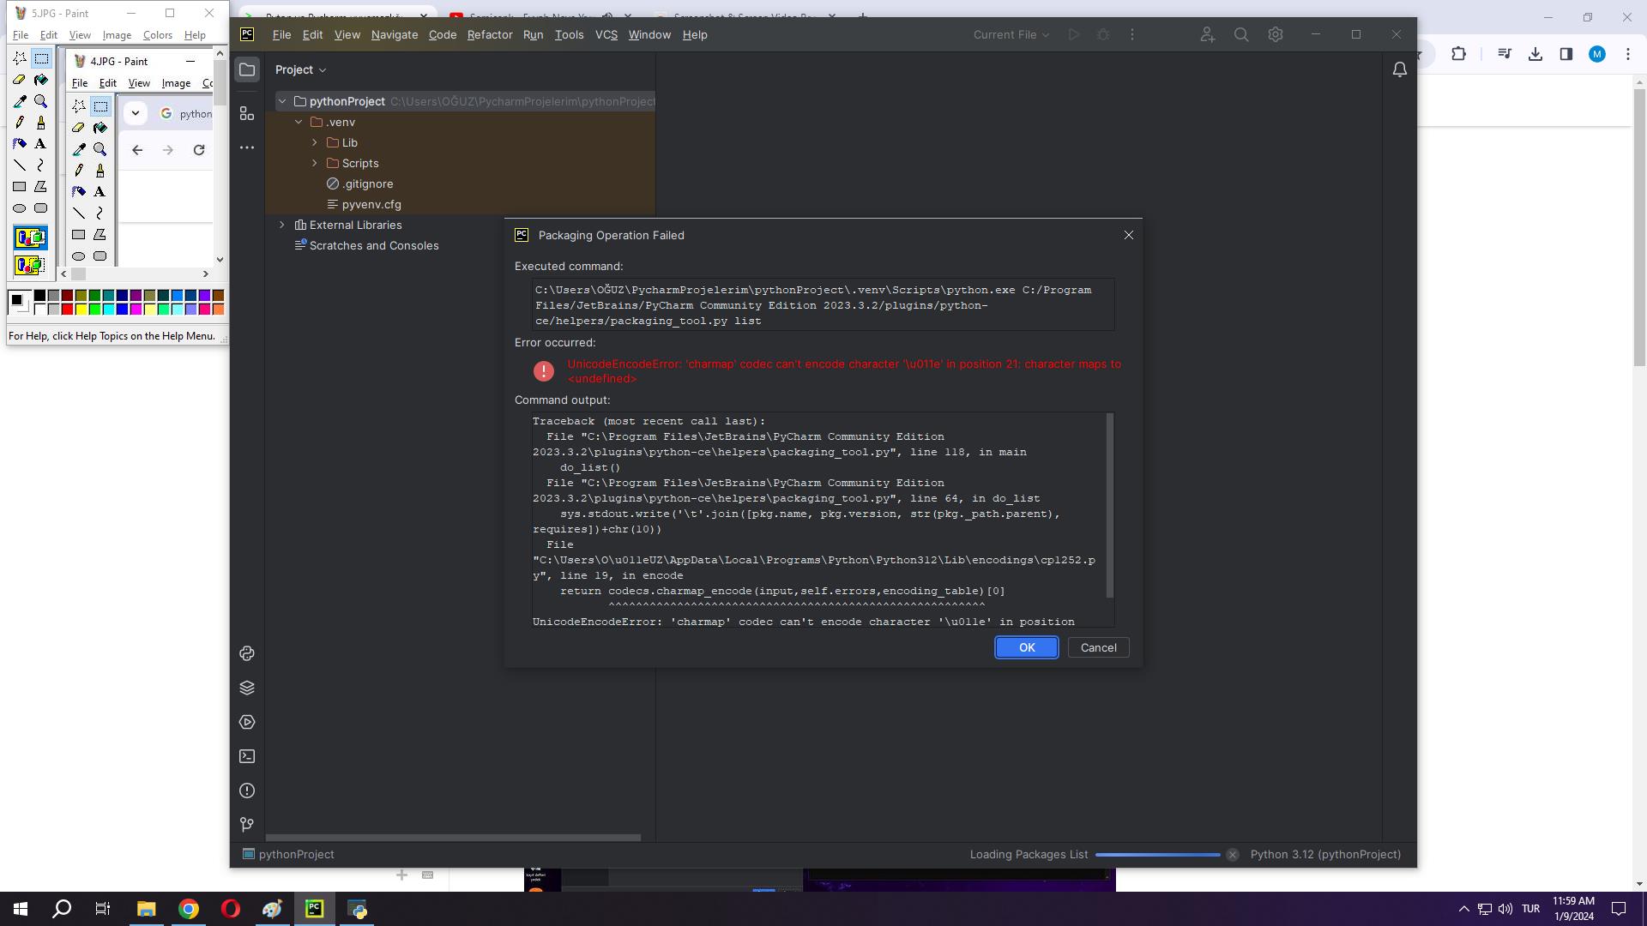
Task: Select Text tool in 5.JPG Paint
Action: [40, 144]
